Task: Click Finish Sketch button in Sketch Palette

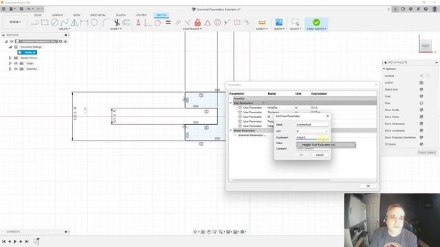Action: click(427, 152)
